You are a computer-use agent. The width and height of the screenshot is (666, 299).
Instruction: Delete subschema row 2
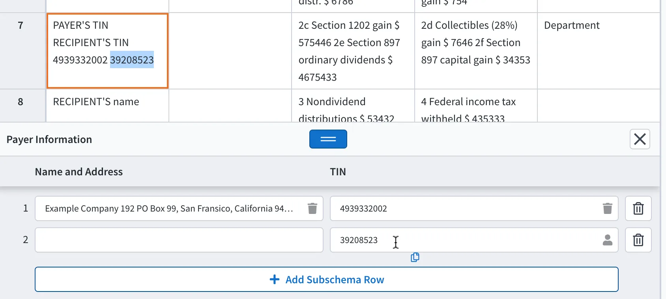click(x=638, y=240)
